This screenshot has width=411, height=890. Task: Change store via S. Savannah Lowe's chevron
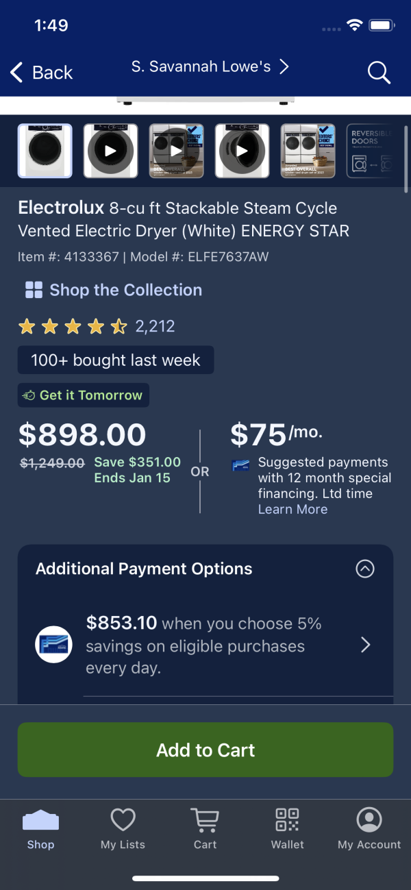point(284,66)
